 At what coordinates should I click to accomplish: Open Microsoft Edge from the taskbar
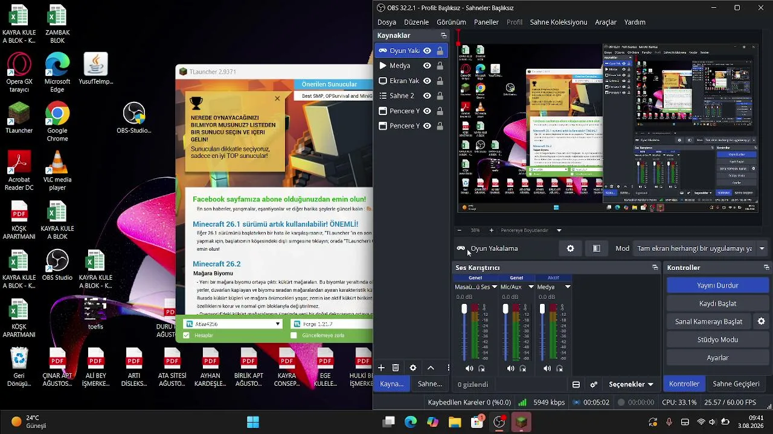pyautogui.click(x=411, y=422)
